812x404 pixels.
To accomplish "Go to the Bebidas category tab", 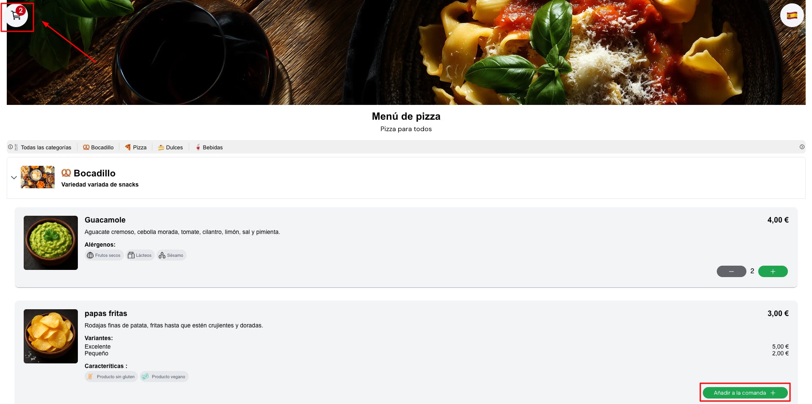I will (209, 147).
